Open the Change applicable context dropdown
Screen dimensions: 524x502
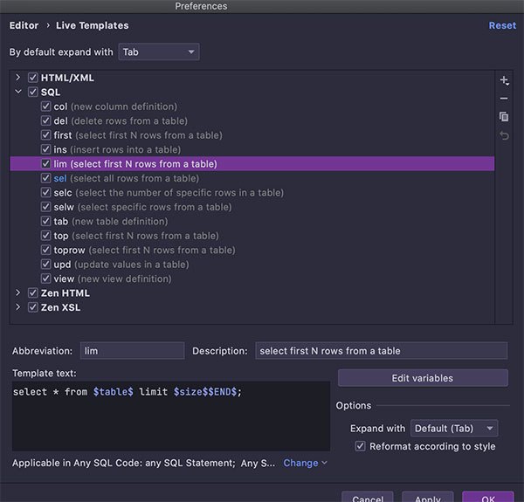pyautogui.click(x=305, y=463)
